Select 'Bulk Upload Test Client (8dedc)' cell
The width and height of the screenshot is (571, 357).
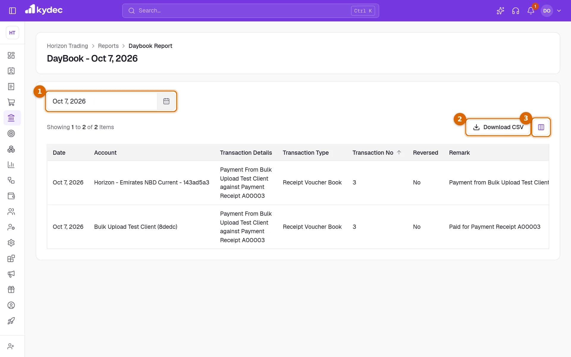coord(136,227)
